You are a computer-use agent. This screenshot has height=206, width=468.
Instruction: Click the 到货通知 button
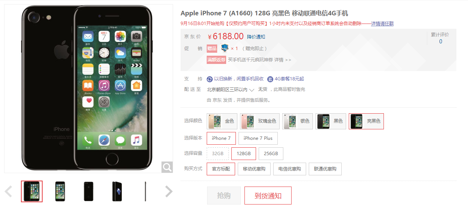pos(268,196)
